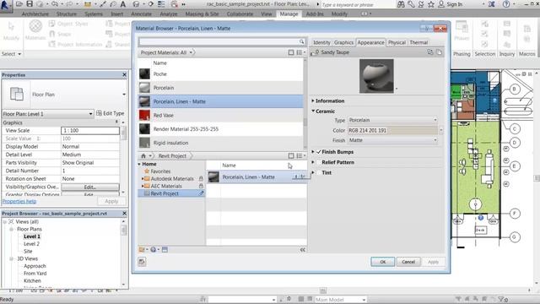Select Level 2 in Project Browser

point(31,244)
